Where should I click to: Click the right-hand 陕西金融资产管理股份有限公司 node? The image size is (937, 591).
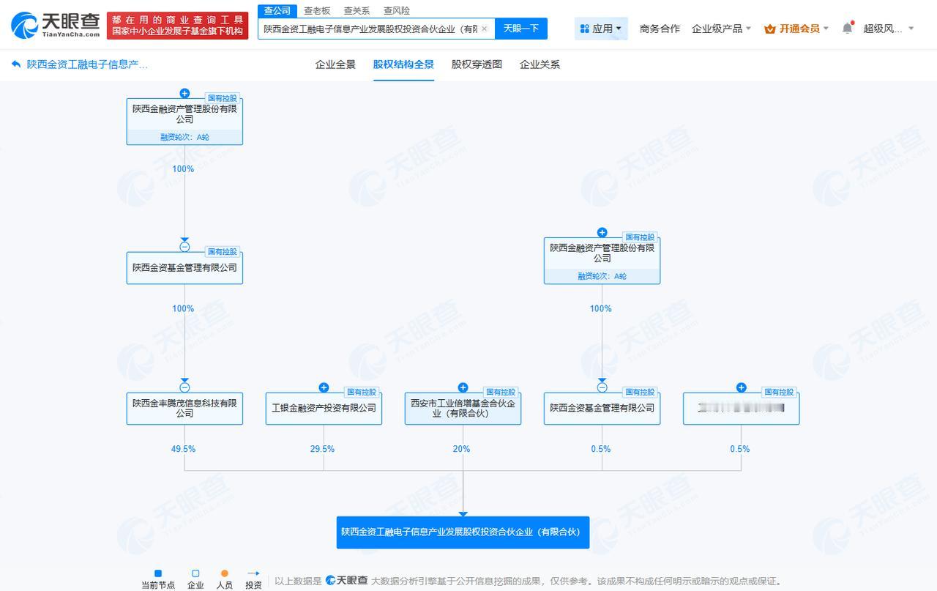(602, 261)
